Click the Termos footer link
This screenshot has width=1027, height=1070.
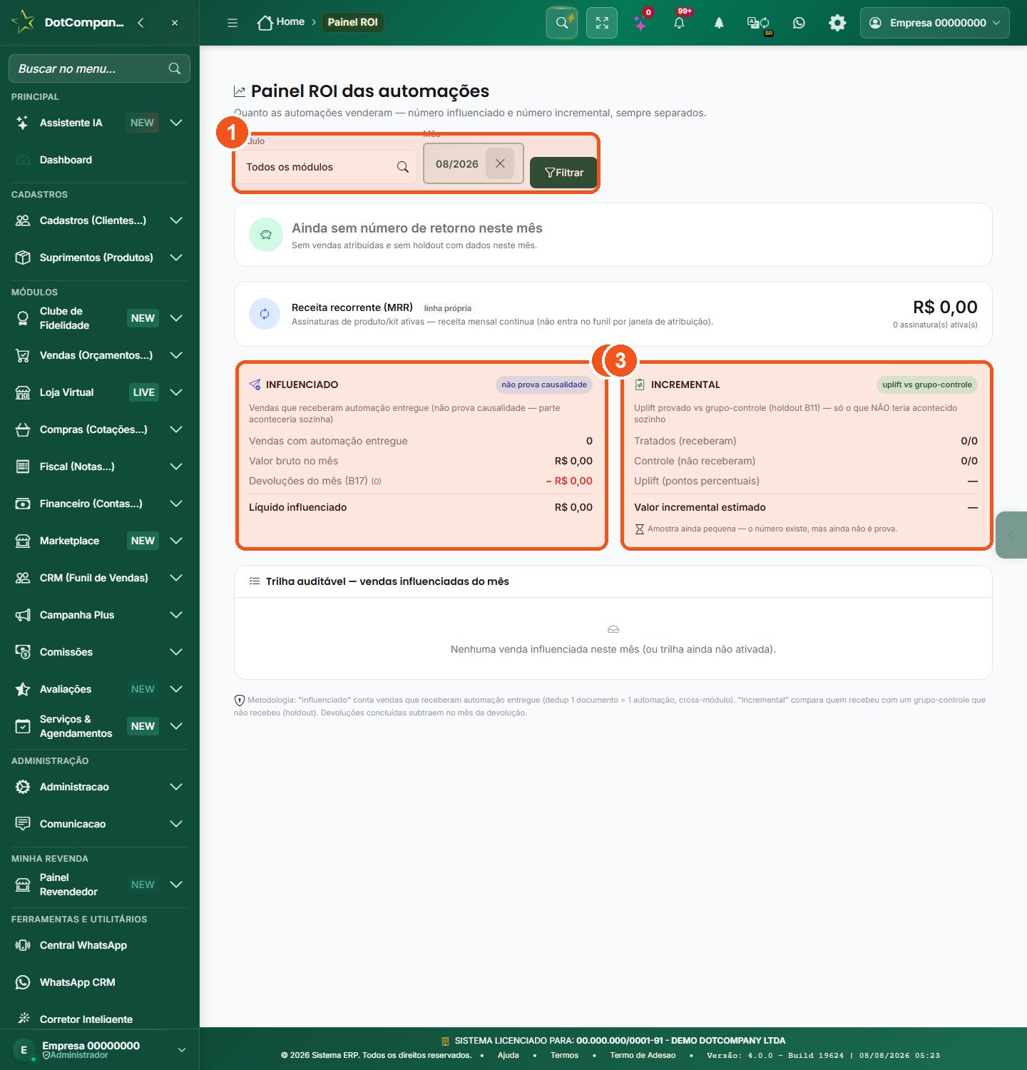(564, 1055)
